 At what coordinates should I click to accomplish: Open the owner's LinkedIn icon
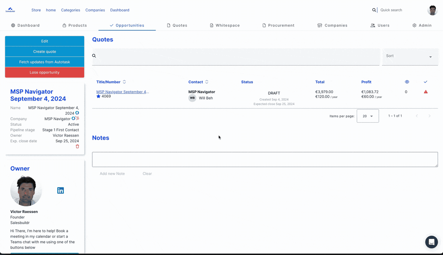pos(61,191)
